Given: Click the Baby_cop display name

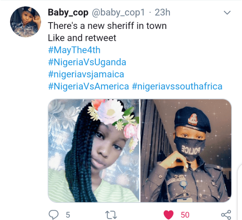Looking at the screenshot, I should (x=68, y=13).
